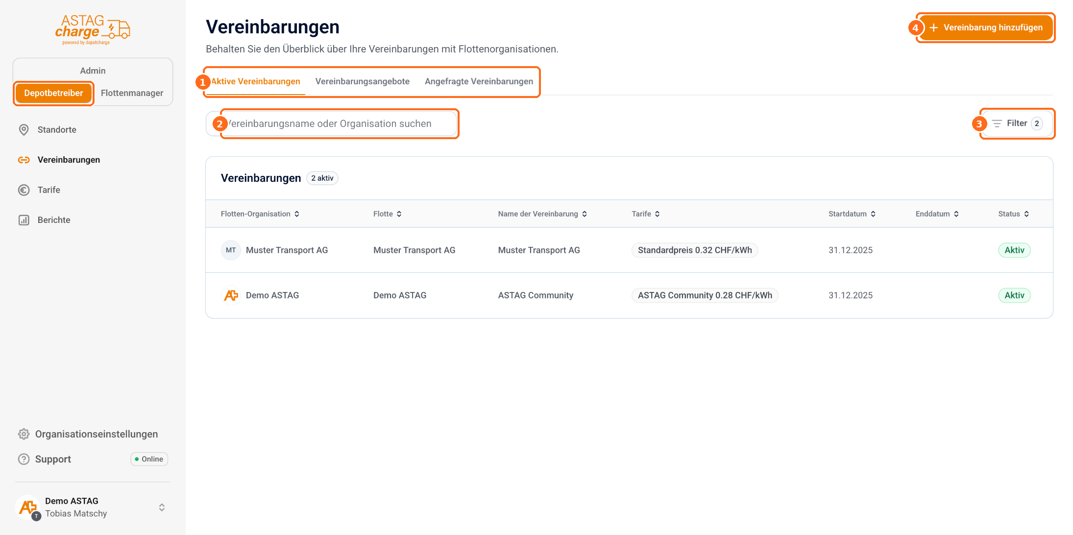Click the Vereinbarungsname search field

[x=332, y=123]
